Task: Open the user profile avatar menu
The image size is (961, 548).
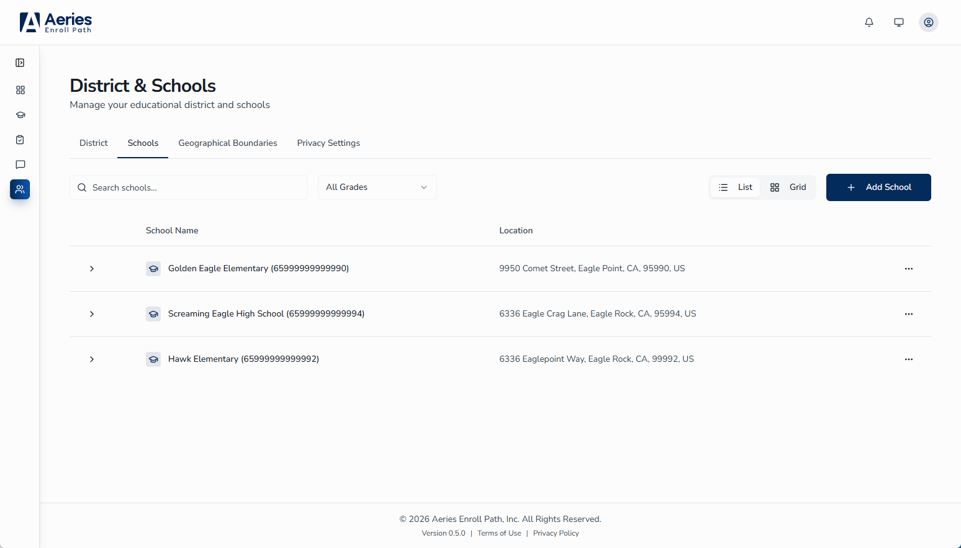Action: 929,22
